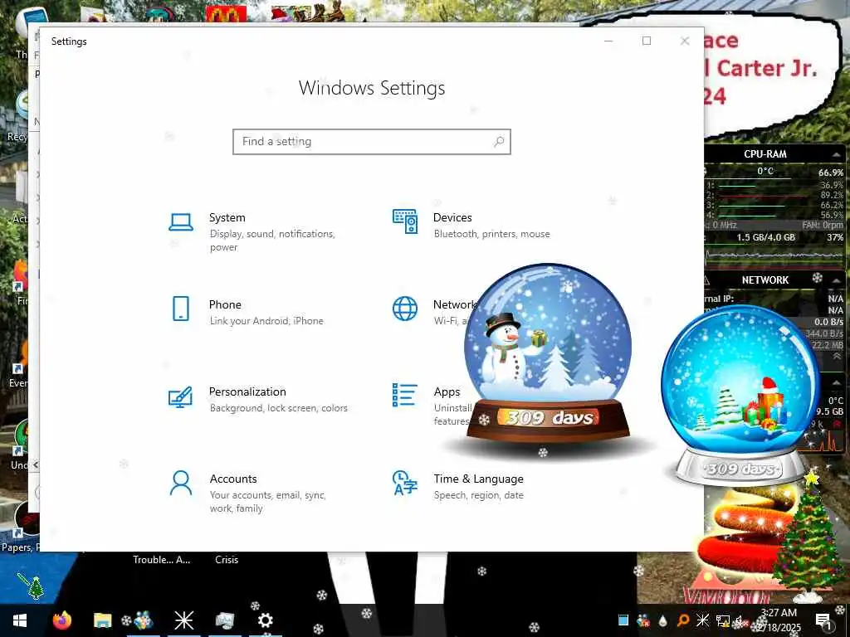Click the snowflake app on the taskbar

pos(183,620)
